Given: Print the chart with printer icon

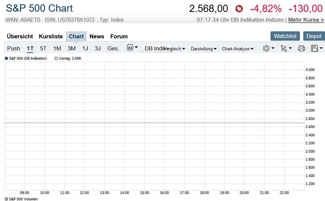Looking at the screenshot, I should pyautogui.click(x=301, y=48).
